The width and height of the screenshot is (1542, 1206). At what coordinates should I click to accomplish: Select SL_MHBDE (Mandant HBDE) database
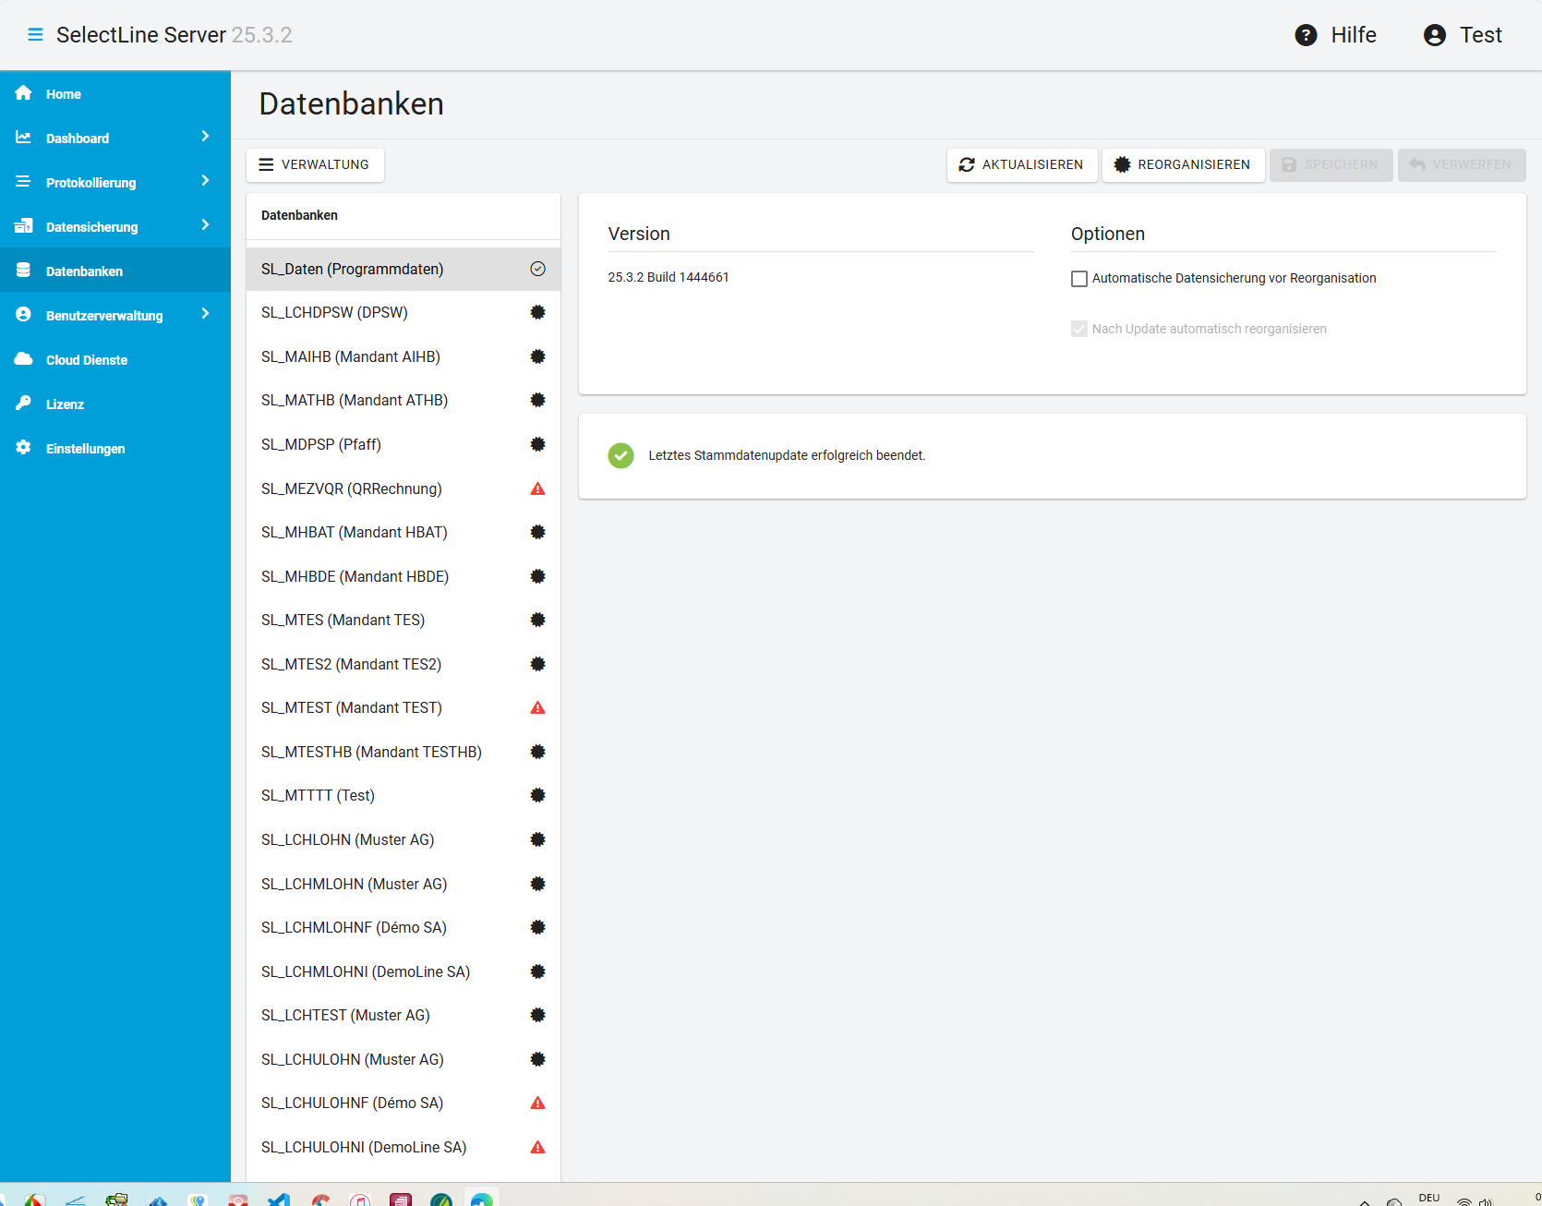pos(355,576)
